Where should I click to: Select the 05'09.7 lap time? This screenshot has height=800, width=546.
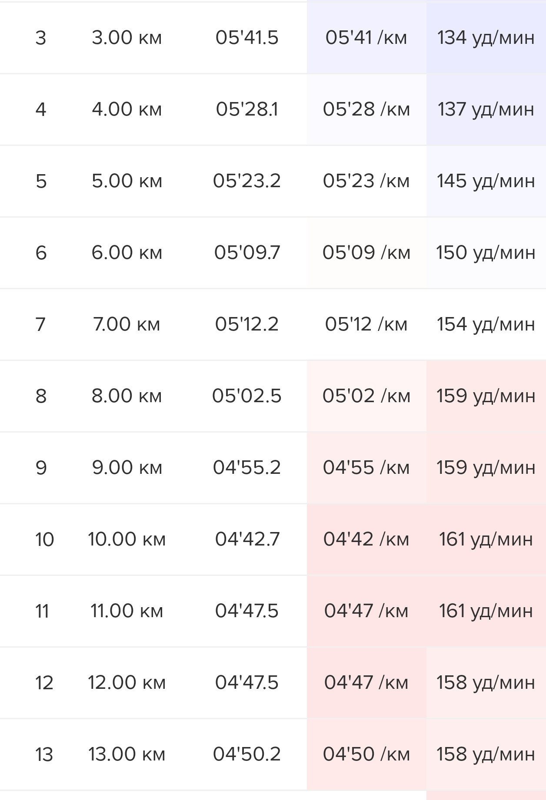[x=246, y=252]
